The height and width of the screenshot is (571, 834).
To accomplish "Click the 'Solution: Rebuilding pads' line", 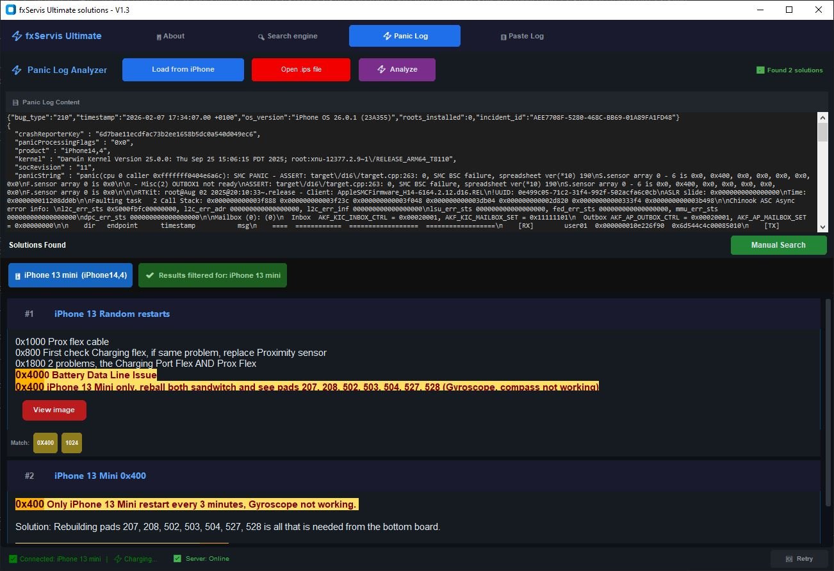I will coord(228,527).
